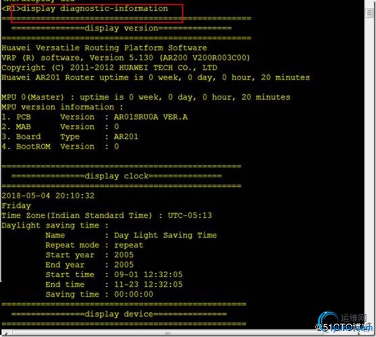Click Start time value "09-01 12:32:05"
This screenshot has width=376, height=337.
[x=148, y=275]
